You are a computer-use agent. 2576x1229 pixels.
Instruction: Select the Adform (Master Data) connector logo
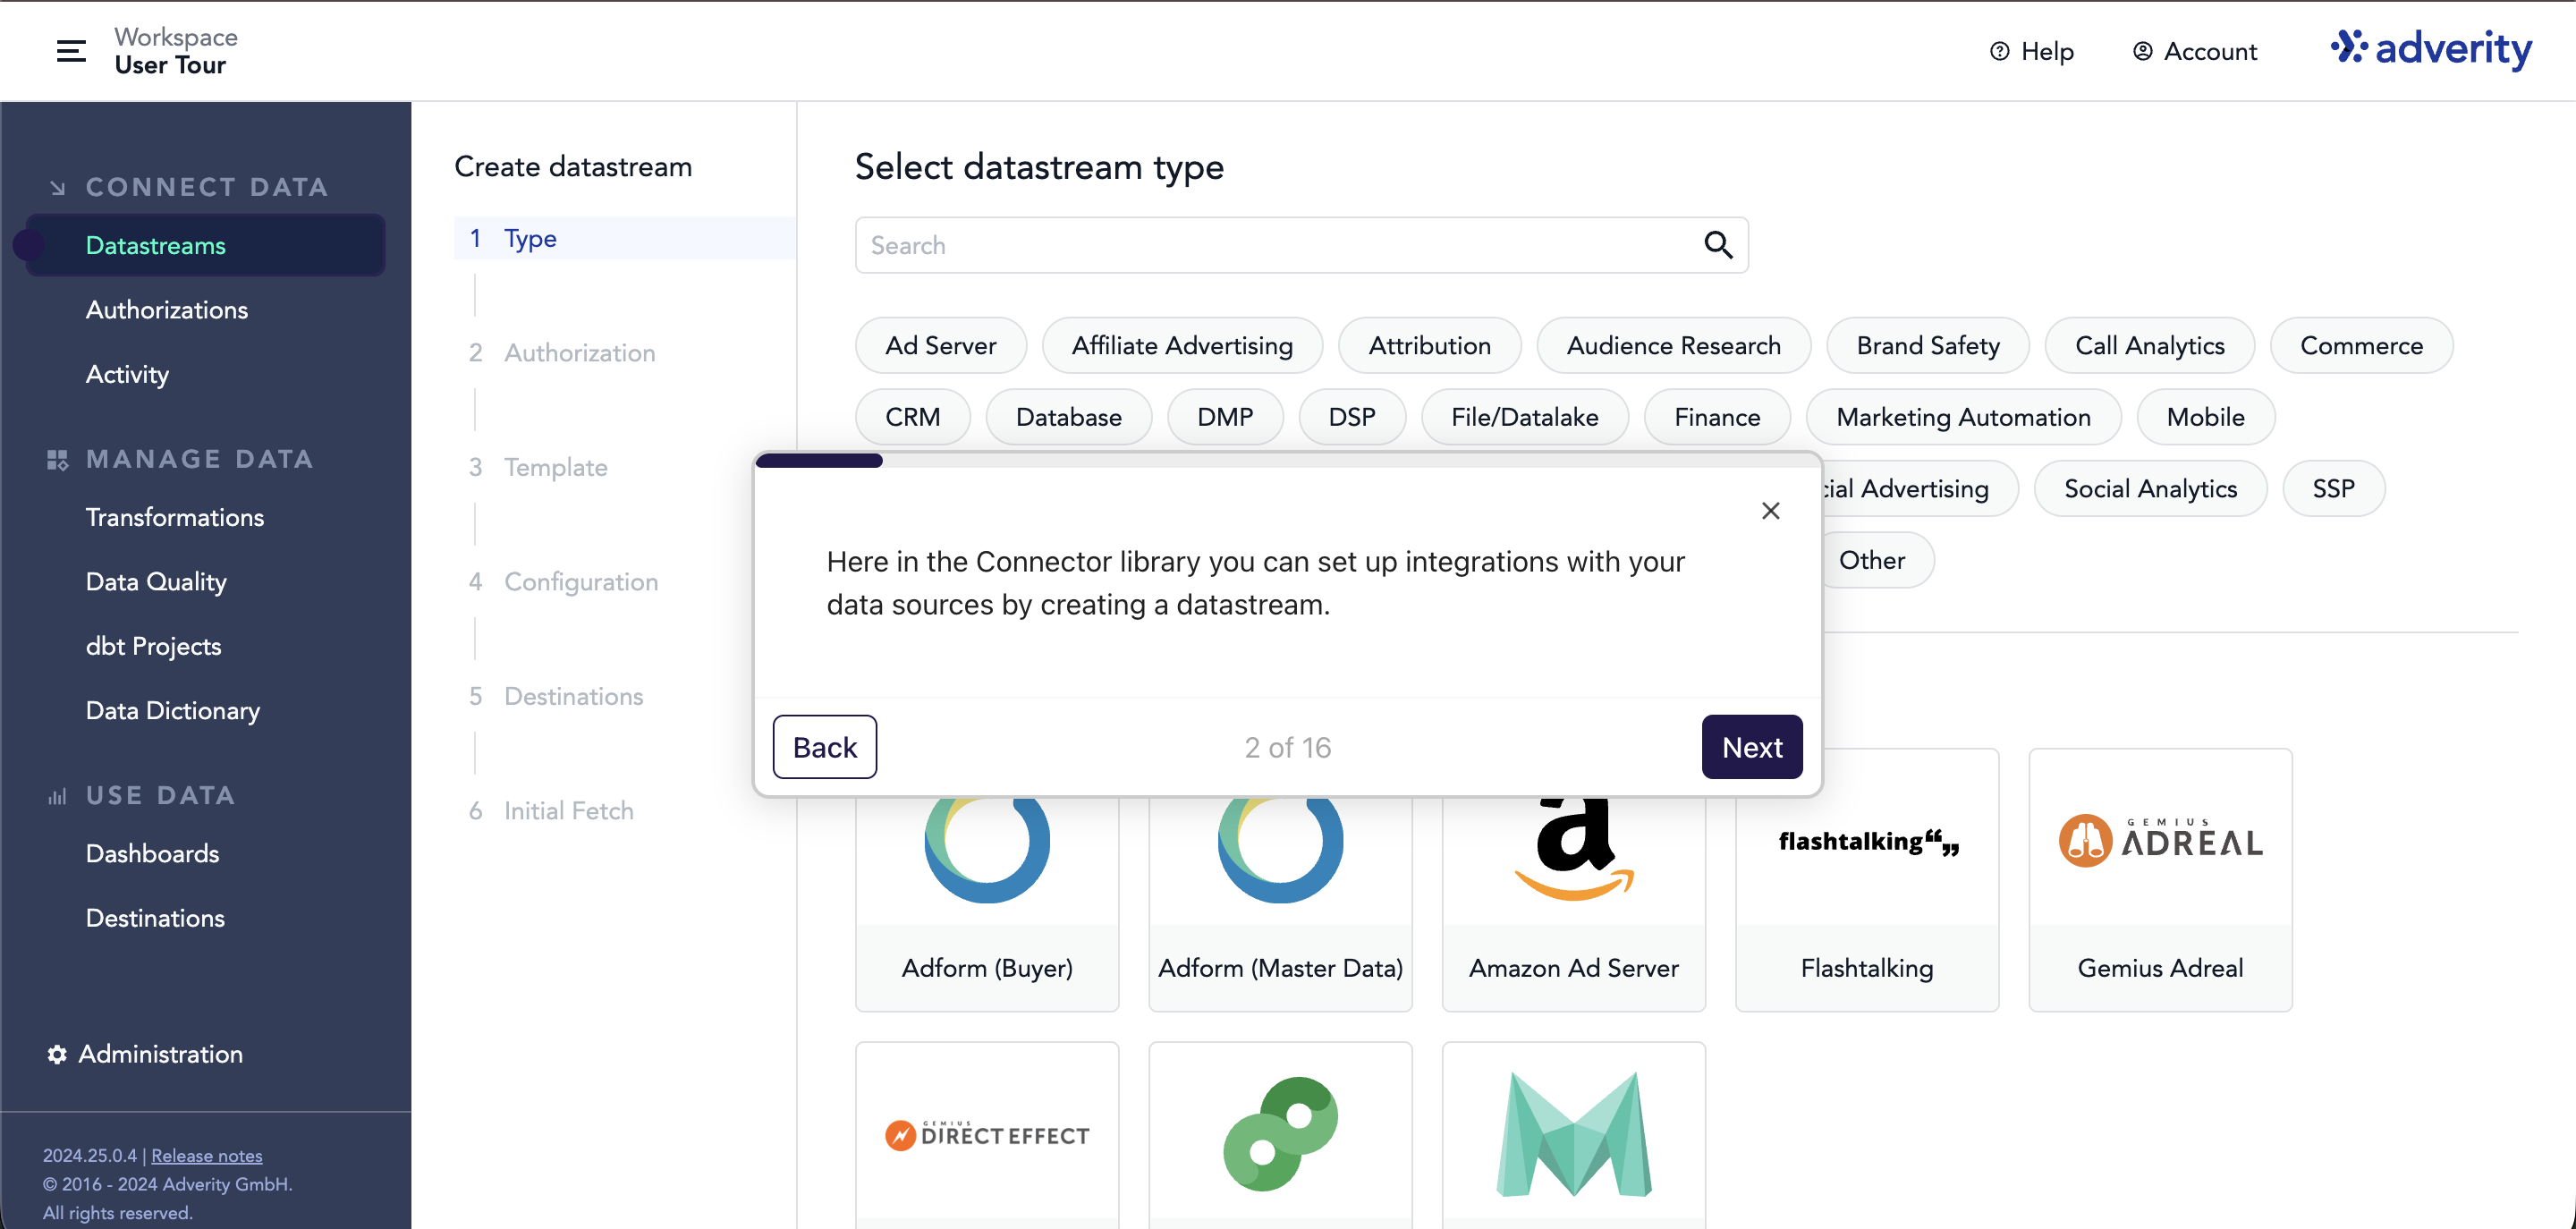(x=1280, y=850)
